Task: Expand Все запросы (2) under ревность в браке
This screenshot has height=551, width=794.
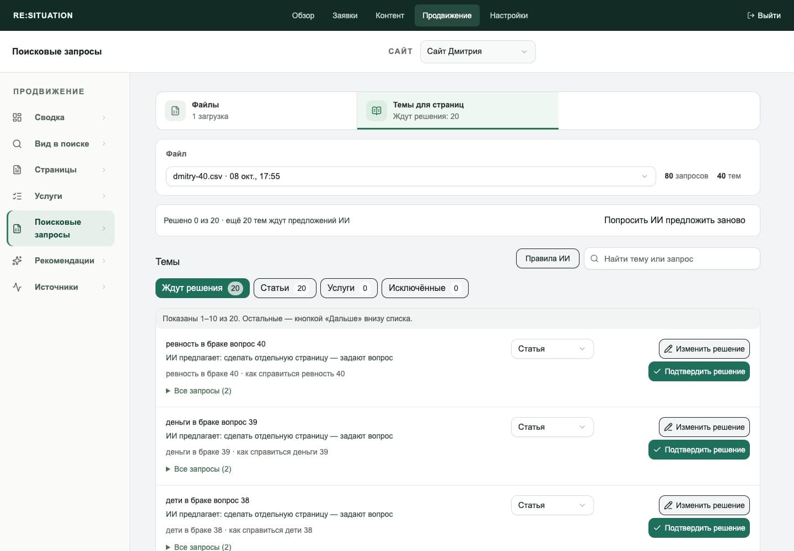Action: point(198,391)
